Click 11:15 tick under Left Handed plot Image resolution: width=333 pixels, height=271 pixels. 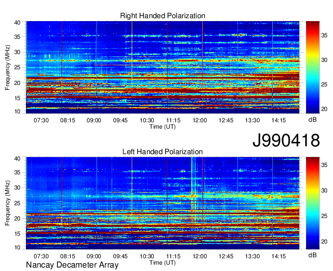[173, 256]
